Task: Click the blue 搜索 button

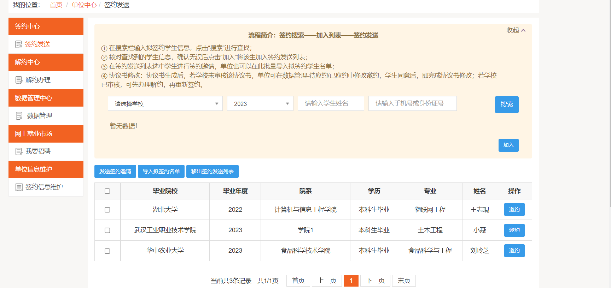Action: (506, 104)
